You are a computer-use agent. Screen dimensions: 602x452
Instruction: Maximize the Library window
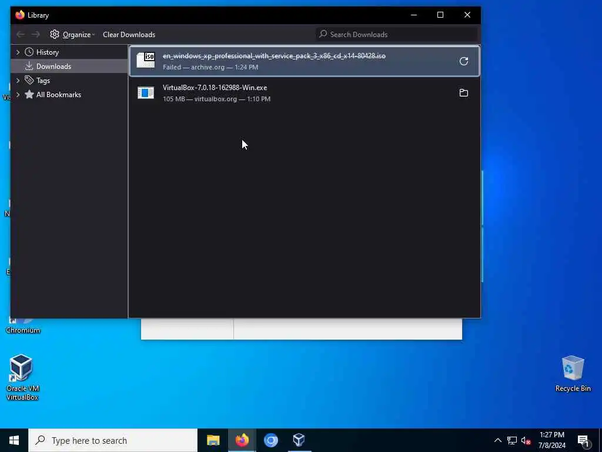(440, 15)
